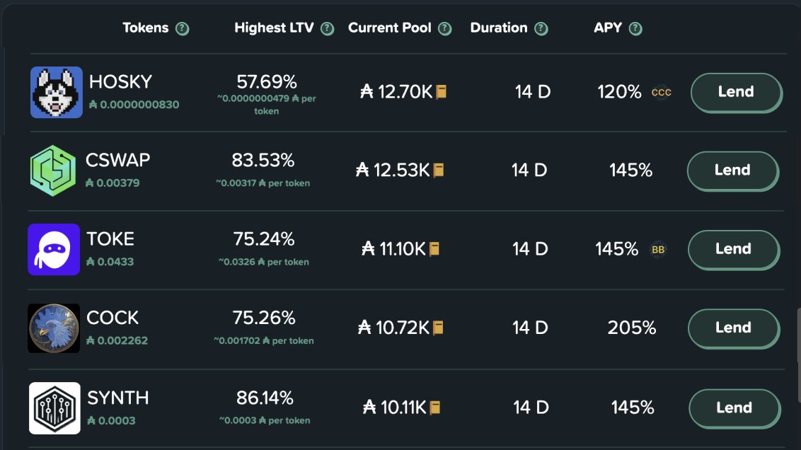Select the 86.14% LTV value

pyautogui.click(x=265, y=398)
